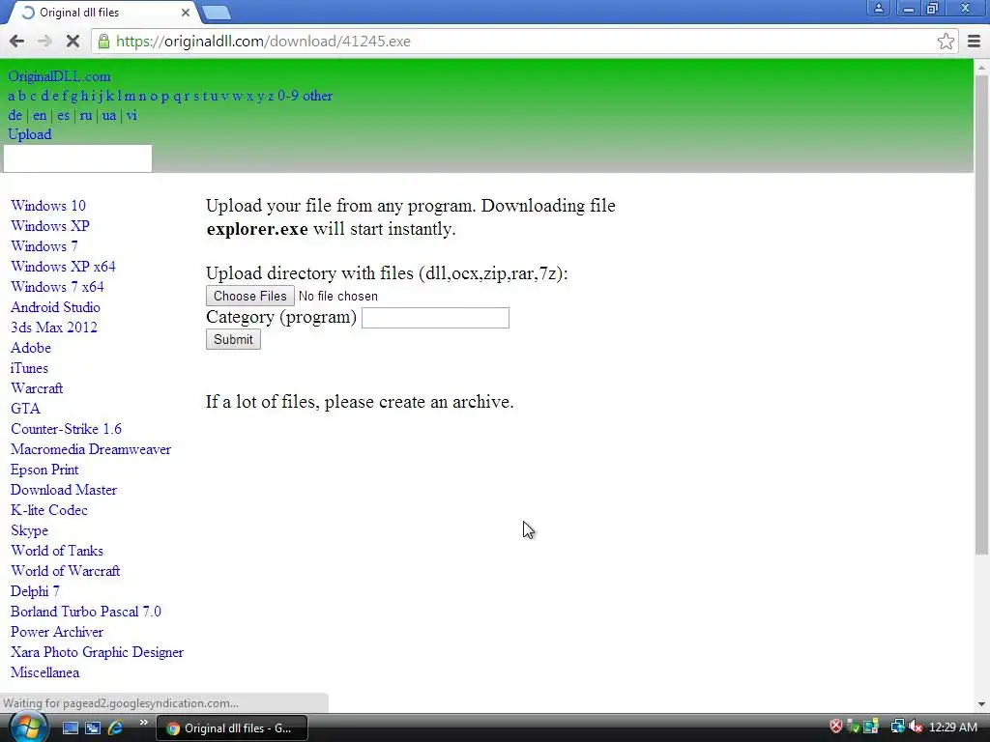Open the Download Master link

pos(64,490)
